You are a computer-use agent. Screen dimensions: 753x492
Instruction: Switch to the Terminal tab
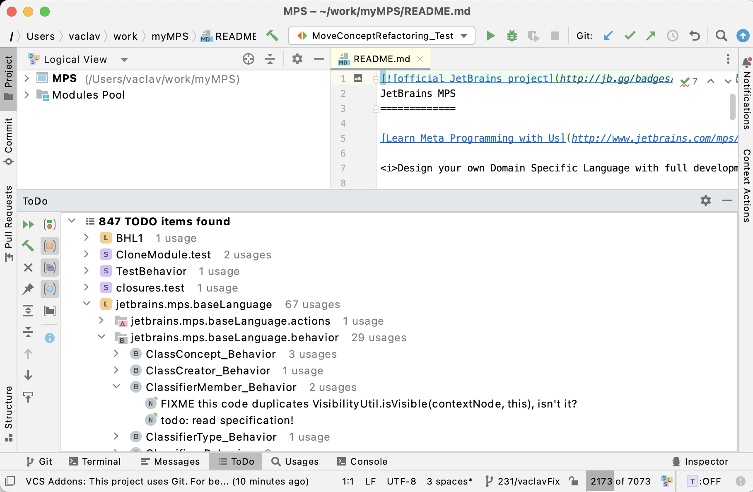[x=94, y=461]
